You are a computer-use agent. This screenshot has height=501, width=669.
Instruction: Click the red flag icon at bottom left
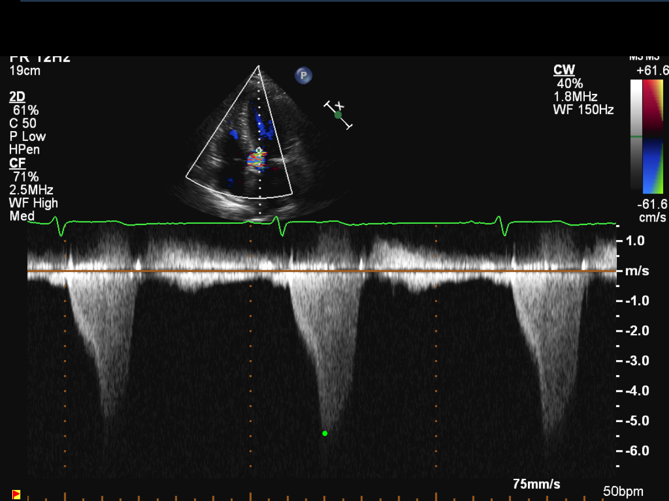(x=16, y=494)
